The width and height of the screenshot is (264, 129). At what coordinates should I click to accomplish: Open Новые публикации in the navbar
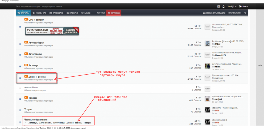click(214, 13)
